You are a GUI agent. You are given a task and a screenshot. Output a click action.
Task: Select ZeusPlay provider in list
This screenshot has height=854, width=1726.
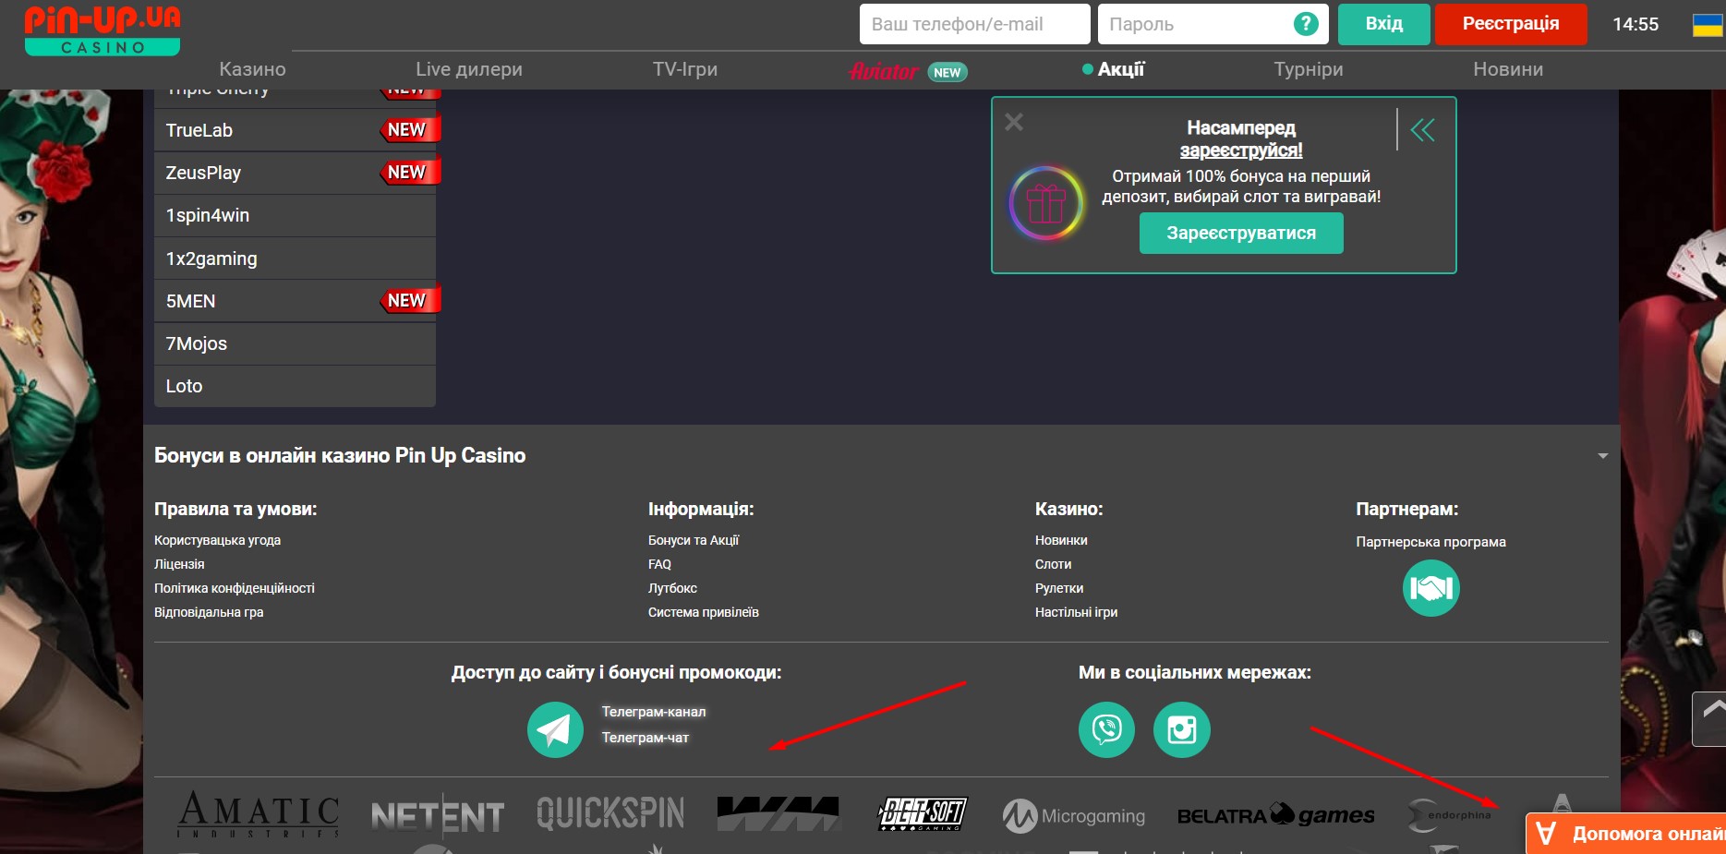click(x=295, y=173)
